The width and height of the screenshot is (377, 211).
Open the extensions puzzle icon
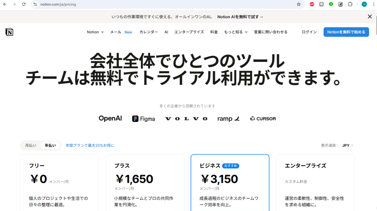click(x=350, y=4)
